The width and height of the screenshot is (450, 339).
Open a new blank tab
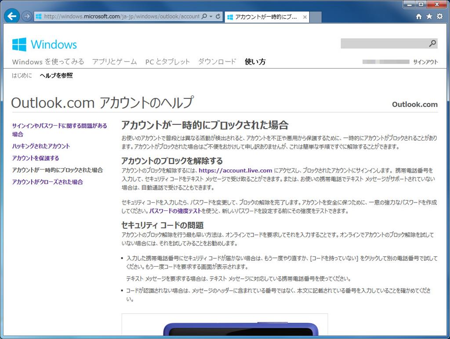[316, 17]
